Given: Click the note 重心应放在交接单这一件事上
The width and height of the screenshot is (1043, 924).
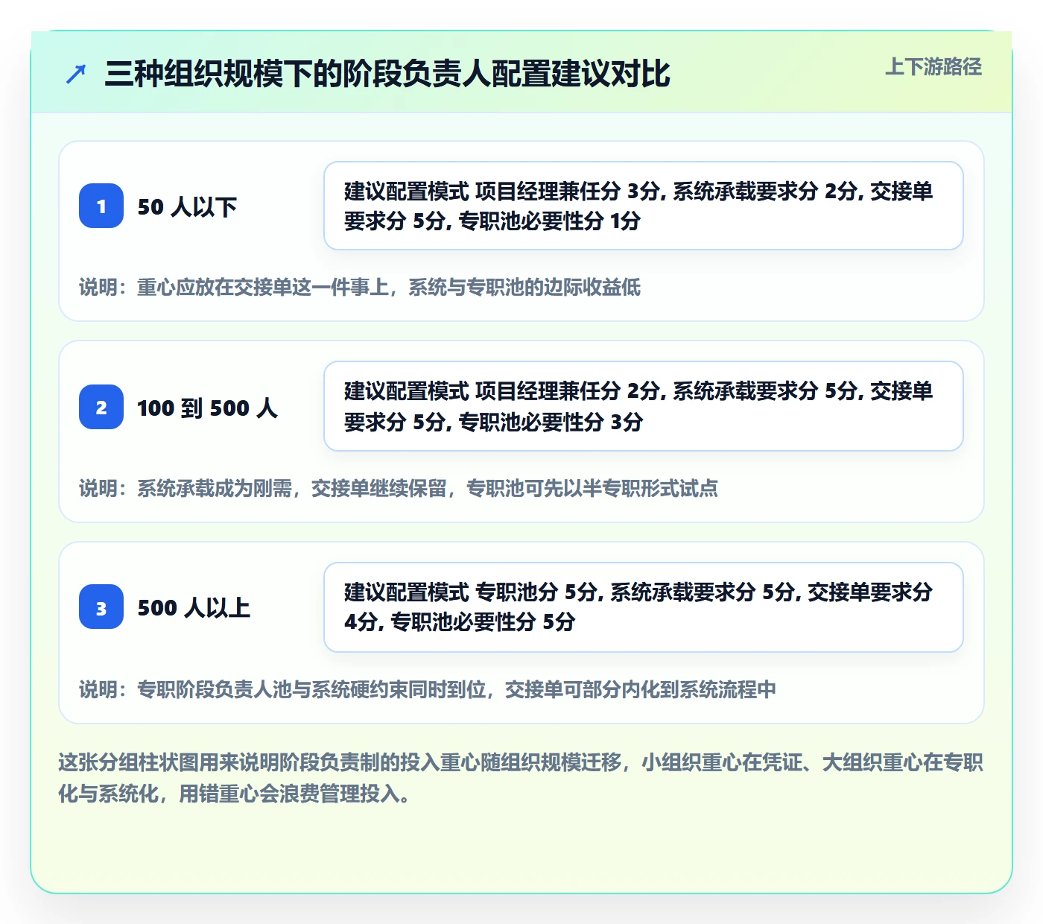Looking at the screenshot, I should pyautogui.click(x=360, y=288).
